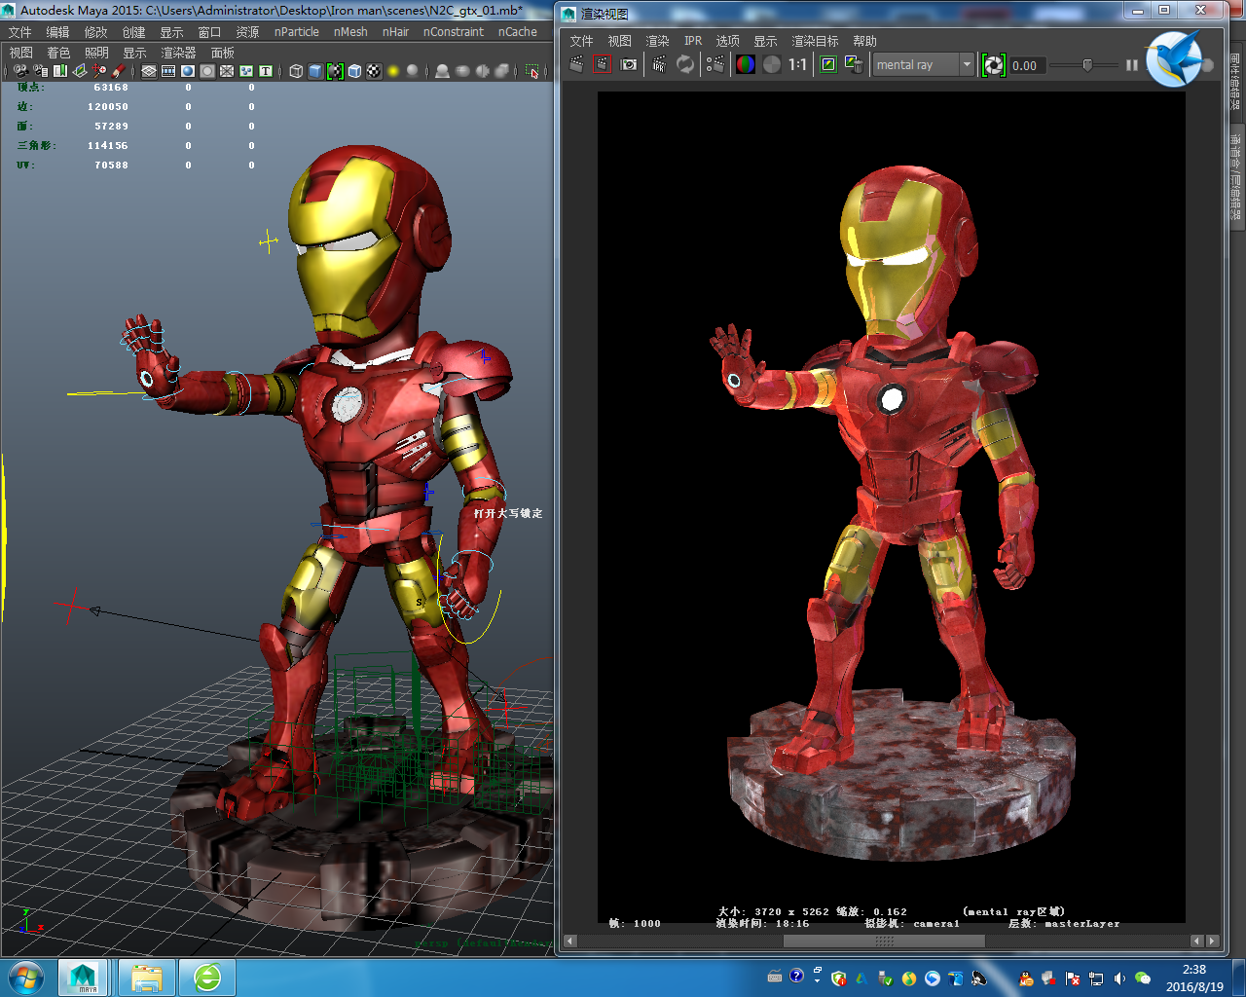This screenshot has width=1246, height=997.
Task: Click the use all lights yellow bulb icon
Action: [x=392, y=71]
